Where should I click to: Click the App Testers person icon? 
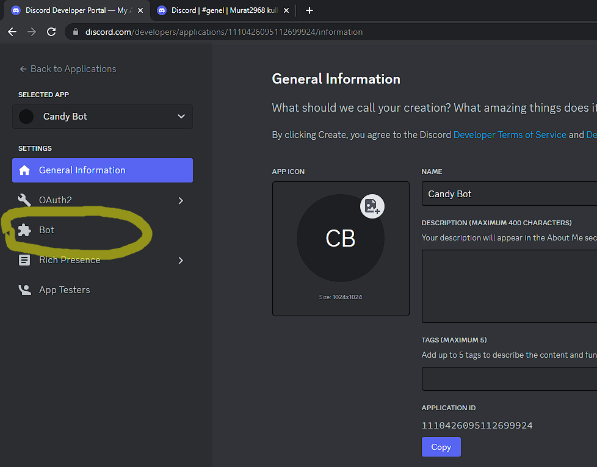click(25, 290)
